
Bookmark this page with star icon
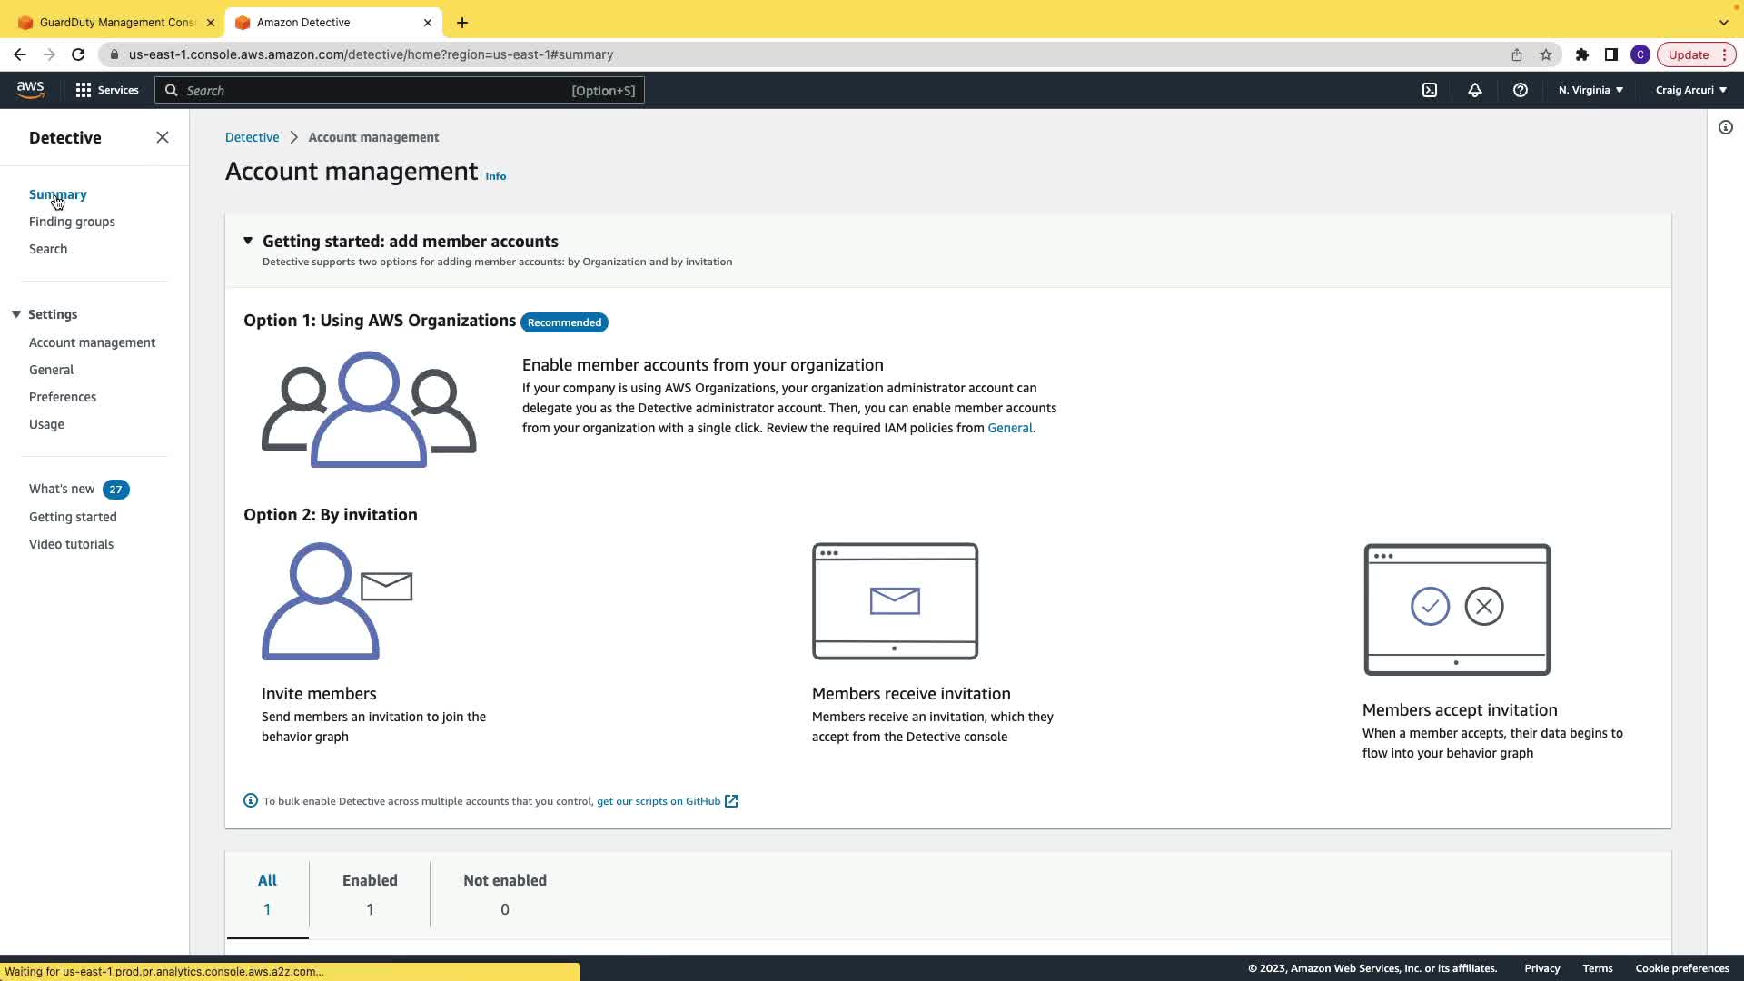1546,54
